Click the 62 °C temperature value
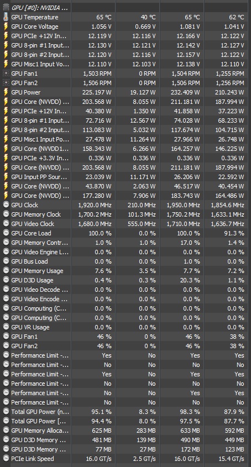 (x=237, y=17)
